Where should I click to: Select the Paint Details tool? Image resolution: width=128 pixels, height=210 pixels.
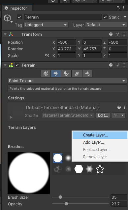(x=77, y=74)
